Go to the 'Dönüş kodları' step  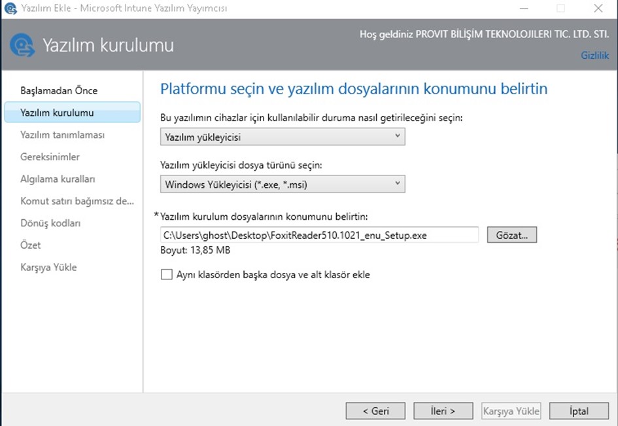click(50, 223)
